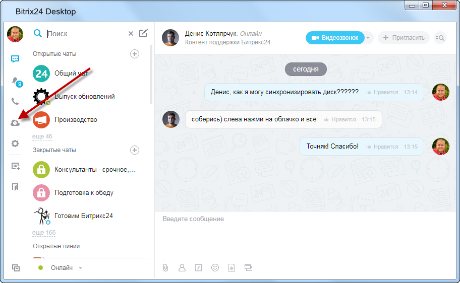
Task: Open notifications bell with badge 9
Action: 17,82
